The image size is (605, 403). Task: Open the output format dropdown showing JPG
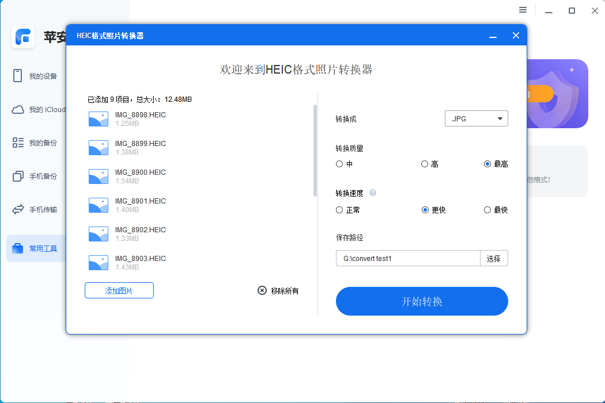[x=476, y=118]
